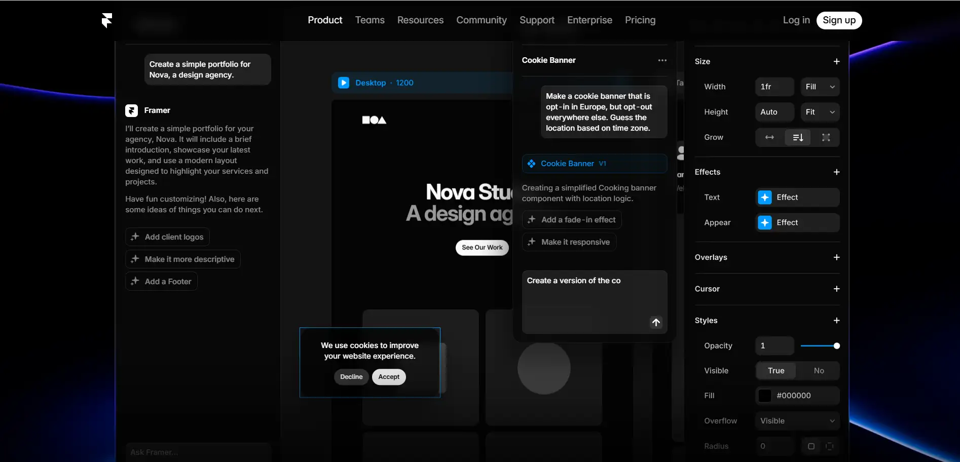Open the Width Fill dropdown

point(820,87)
